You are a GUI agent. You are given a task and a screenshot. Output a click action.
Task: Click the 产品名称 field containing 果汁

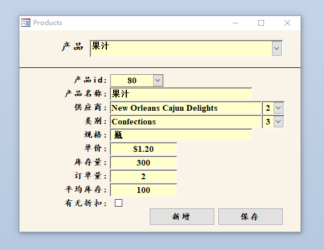181,94
